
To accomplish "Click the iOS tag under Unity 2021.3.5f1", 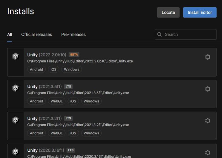I will tap(73, 101).
